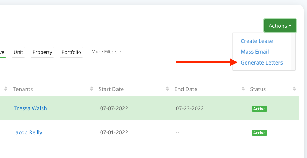The height and width of the screenshot is (158, 307).
Task: Click the sort arrows right of Start Date
Action: tap(167, 89)
